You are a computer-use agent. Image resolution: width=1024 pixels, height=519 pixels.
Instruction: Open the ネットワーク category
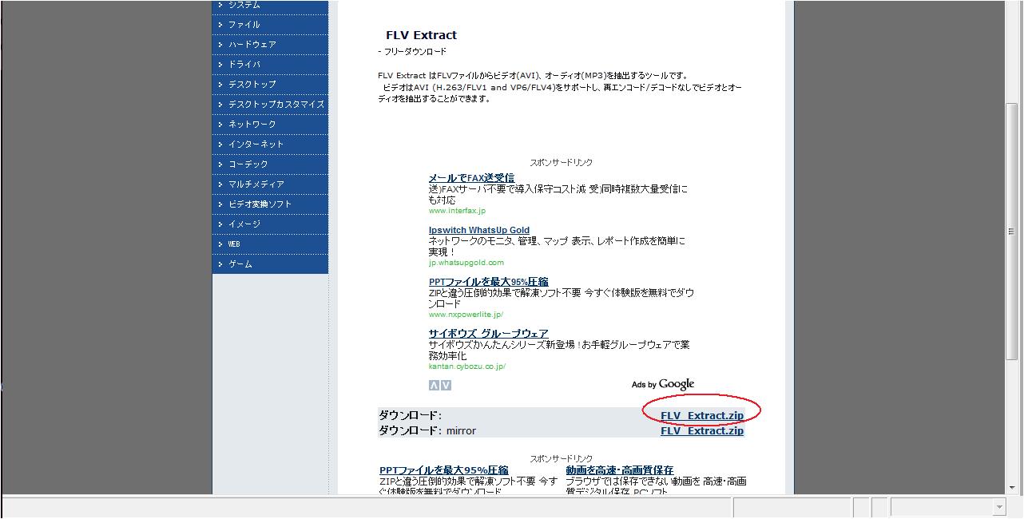[x=270, y=125]
